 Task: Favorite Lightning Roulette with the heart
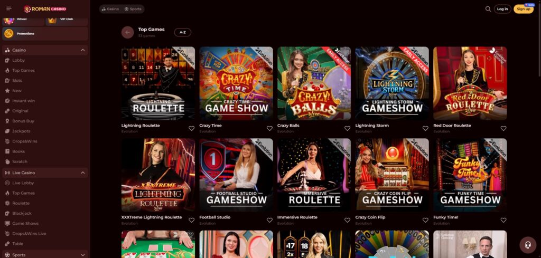click(x=191, y=128)
